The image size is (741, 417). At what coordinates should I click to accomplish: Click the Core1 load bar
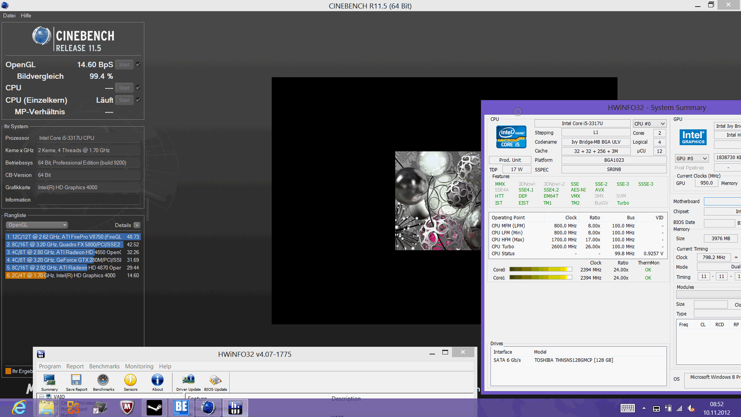[541, 278]
